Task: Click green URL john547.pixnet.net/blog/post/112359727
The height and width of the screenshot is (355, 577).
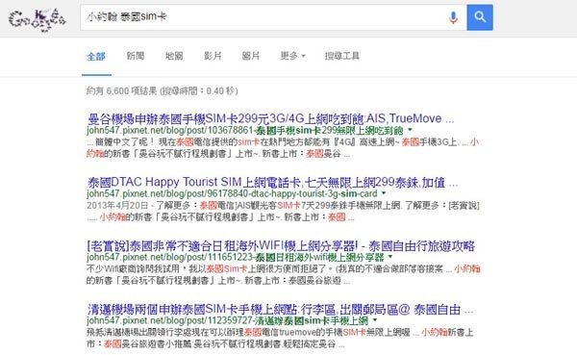Action: point(227,320)
